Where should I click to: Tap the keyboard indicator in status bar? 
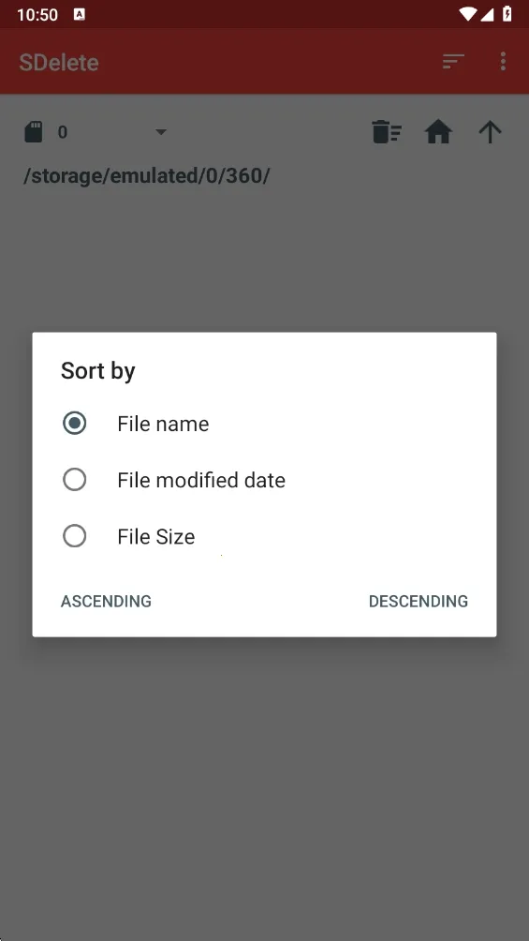(80, 14)
